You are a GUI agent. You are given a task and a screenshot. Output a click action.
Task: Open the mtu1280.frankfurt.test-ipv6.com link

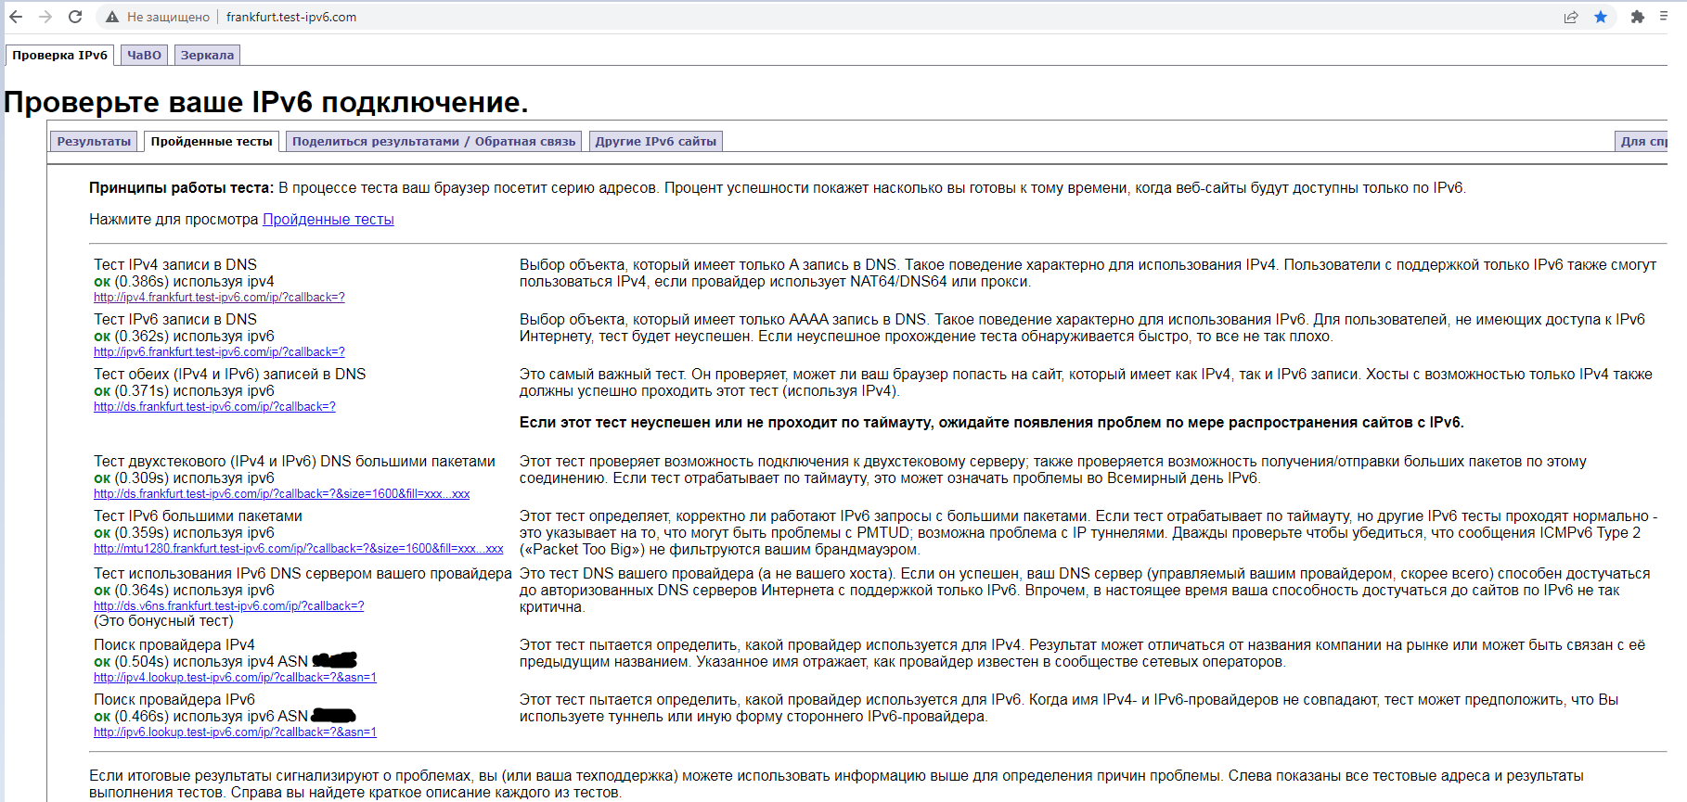[x=299, y=549]
